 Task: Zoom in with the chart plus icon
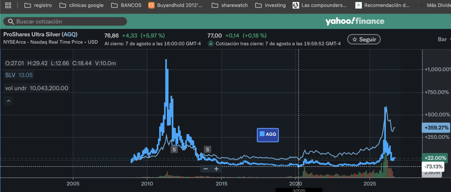[216, 169]
